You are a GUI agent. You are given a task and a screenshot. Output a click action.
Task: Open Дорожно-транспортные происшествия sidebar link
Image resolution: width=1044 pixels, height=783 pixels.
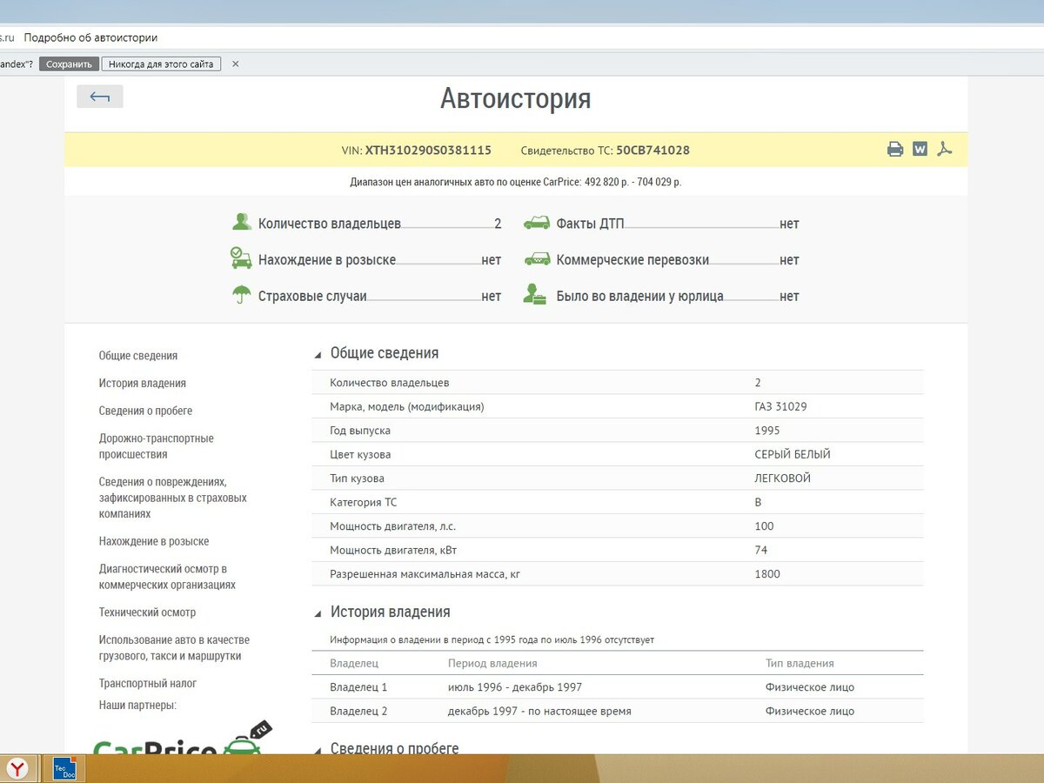pyautogui.click(x=156, y=446)
